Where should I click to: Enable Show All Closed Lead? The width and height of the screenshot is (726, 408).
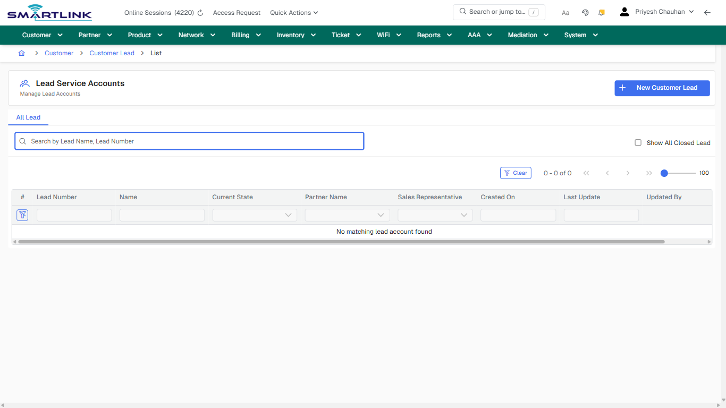click(638, 142)
